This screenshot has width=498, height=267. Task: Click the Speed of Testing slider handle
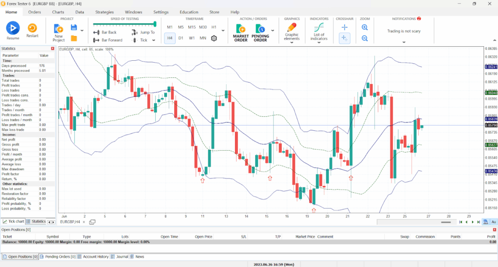(x=155, y=24)
